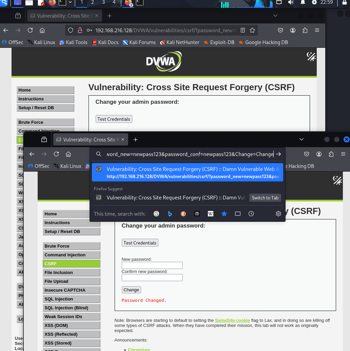Screen dimensions: 350x351
Task: Open File Upload menu item
Action: pyautogui.click(x=72, y=281)
